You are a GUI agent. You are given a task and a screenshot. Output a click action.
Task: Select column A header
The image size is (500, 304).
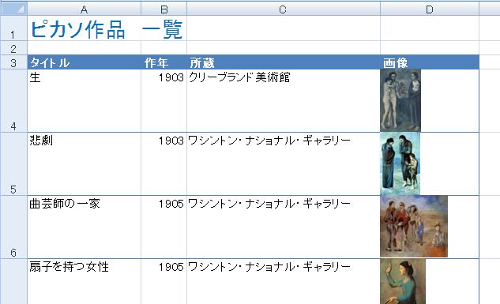pyautogui.click(x=85, y=9)
